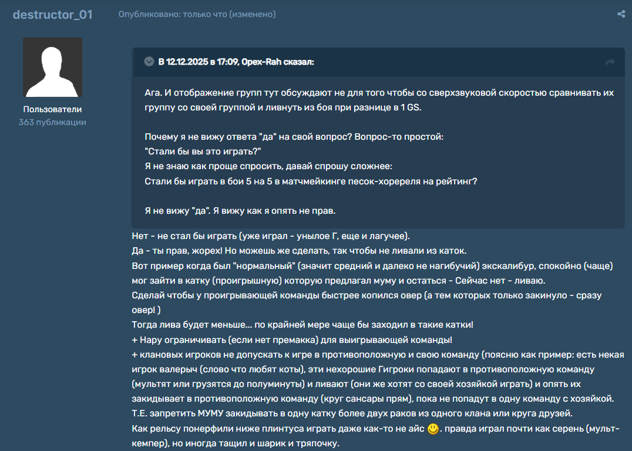Click the line starting 'Тогда лива будет меньше'
Image resolution: width=632 pixels, height=451 pixels.
click(x=302, y=325)
